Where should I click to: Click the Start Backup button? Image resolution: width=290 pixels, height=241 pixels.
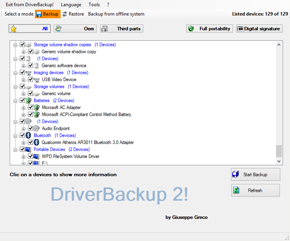point(255,174)
